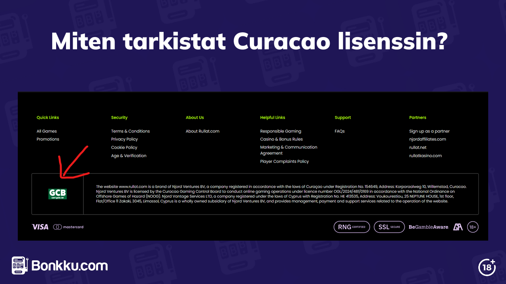
Task: Open About Rullat.com
Action: pos(202,131)
